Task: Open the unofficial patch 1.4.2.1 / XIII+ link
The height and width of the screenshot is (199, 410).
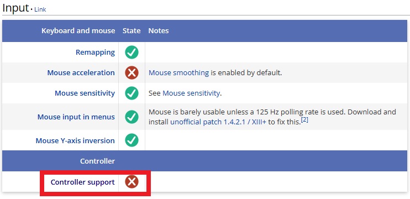Action: 218,122
